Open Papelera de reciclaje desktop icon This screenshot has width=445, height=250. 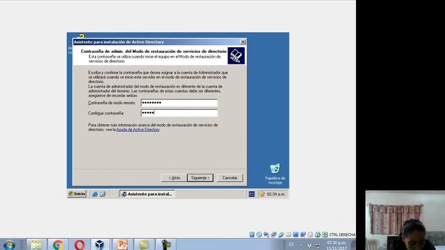coord(275,174)
